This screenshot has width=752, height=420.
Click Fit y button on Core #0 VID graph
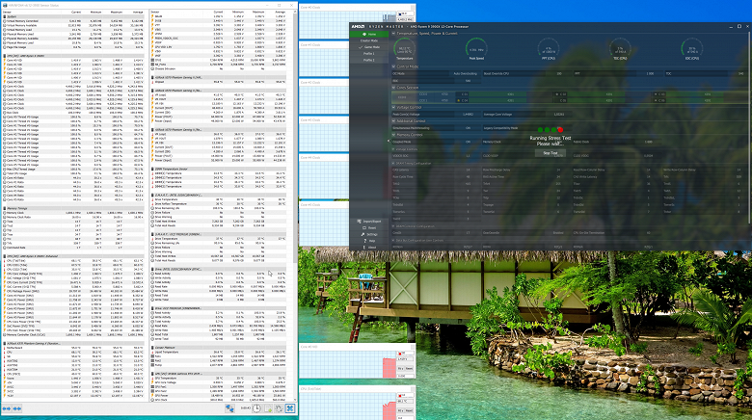click(x=400, y=369)
